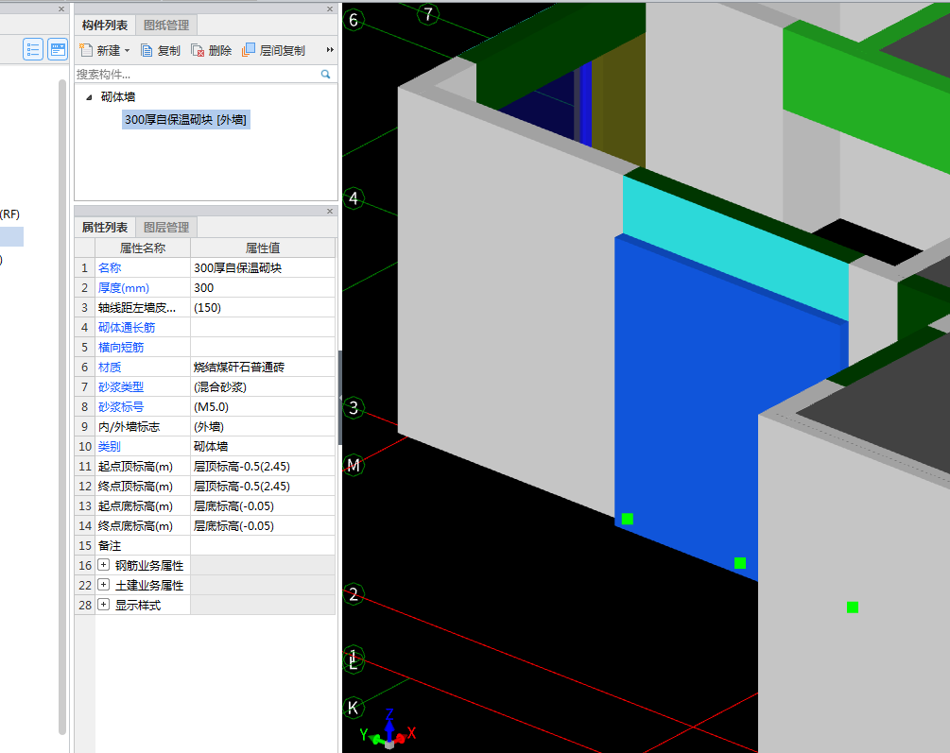Click the 砂浆类型 value (混合砂浆)

coord(263,387)
